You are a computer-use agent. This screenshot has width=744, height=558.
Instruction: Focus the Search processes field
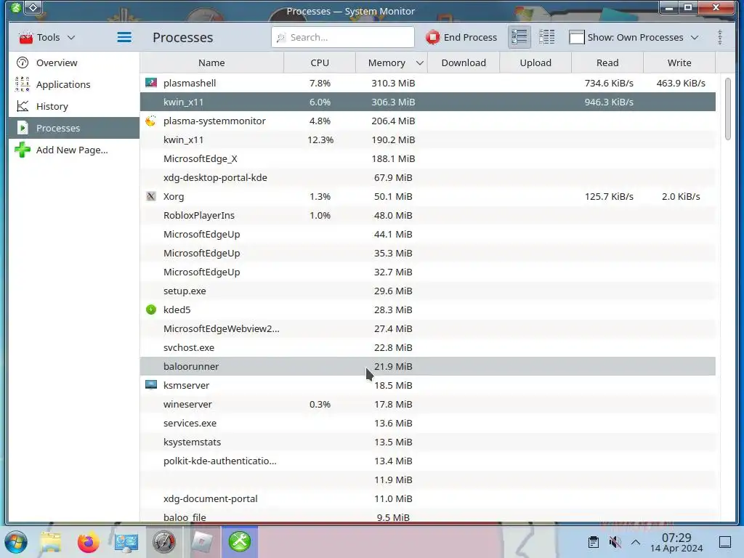click(x=343, y=37)
